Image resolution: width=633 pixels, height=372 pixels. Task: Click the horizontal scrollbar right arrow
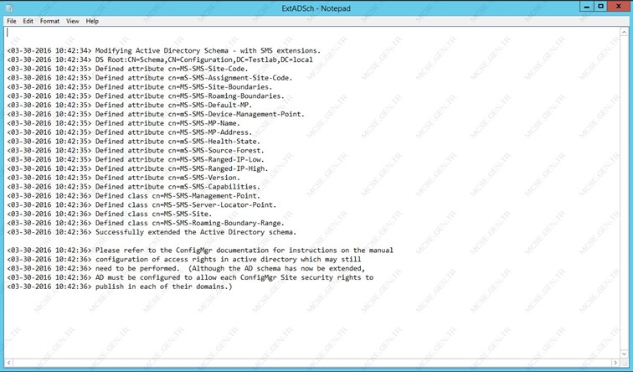(615, 362)
